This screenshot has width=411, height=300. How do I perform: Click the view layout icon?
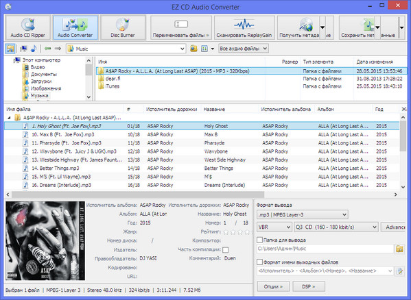click(x=204, y=49)
